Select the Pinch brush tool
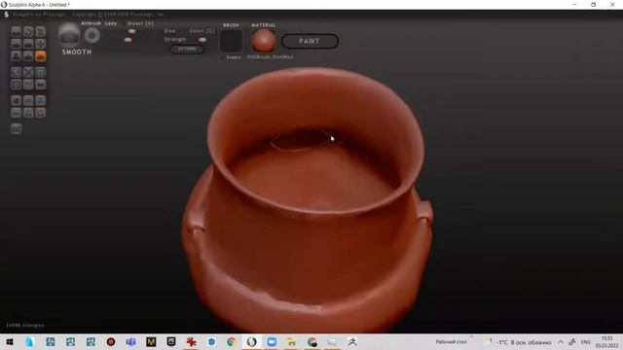The width and height of the screenshot is (623, 350). pos(28,56)
